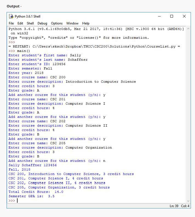Open the Debug menu
The width and height of the screenshot is (195, 217).
pos(42,23)
